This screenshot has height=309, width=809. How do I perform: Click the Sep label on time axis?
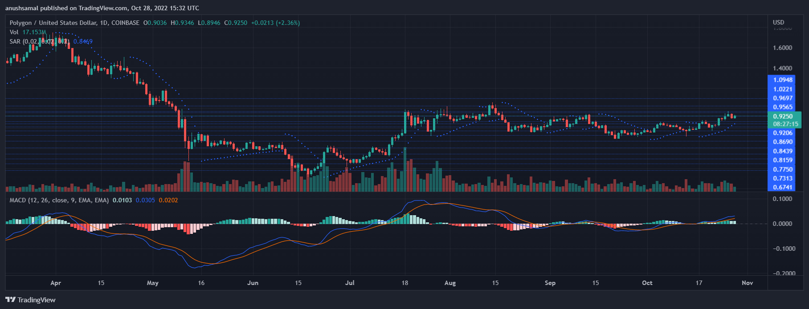click(x=550, y=283)
